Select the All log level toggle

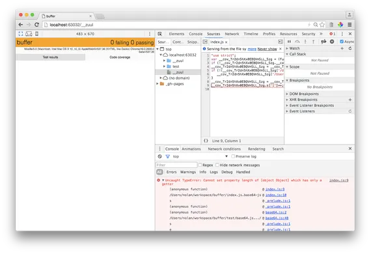[x=159, y=172]
